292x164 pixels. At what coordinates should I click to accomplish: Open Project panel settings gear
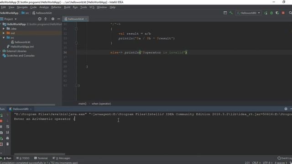[53, 19]
